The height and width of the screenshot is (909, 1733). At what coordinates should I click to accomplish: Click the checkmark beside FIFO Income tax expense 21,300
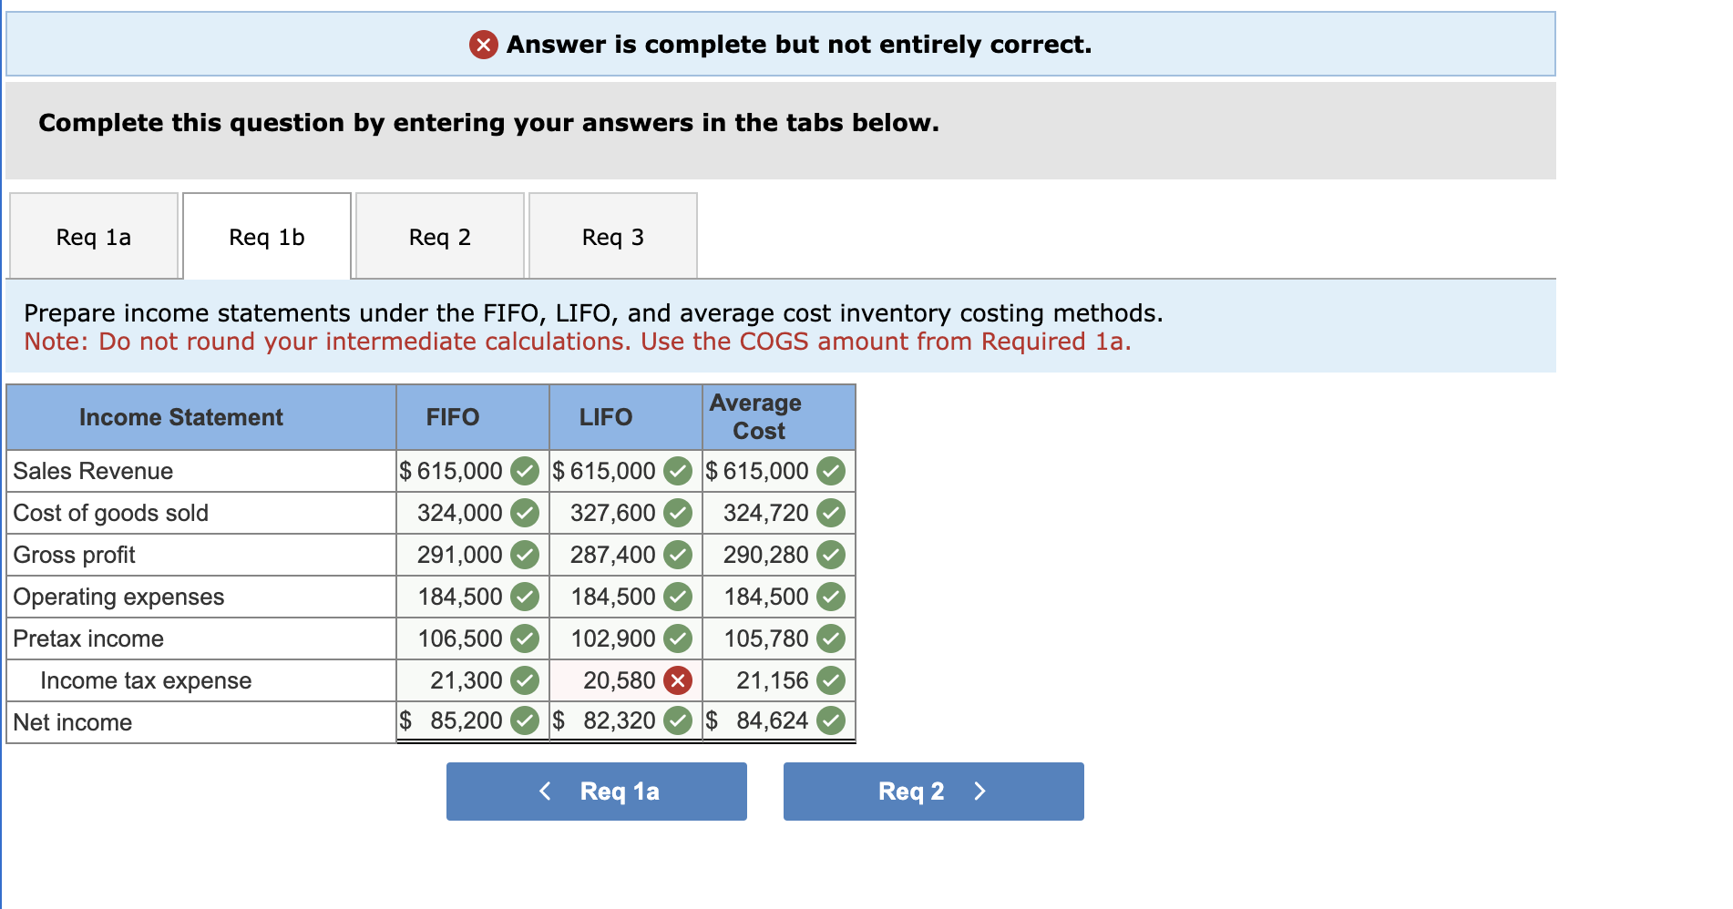pyautogui.click(x=524, y=679)
